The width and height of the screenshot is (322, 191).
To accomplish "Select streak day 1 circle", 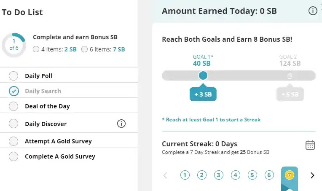I will tap(185, 175).
